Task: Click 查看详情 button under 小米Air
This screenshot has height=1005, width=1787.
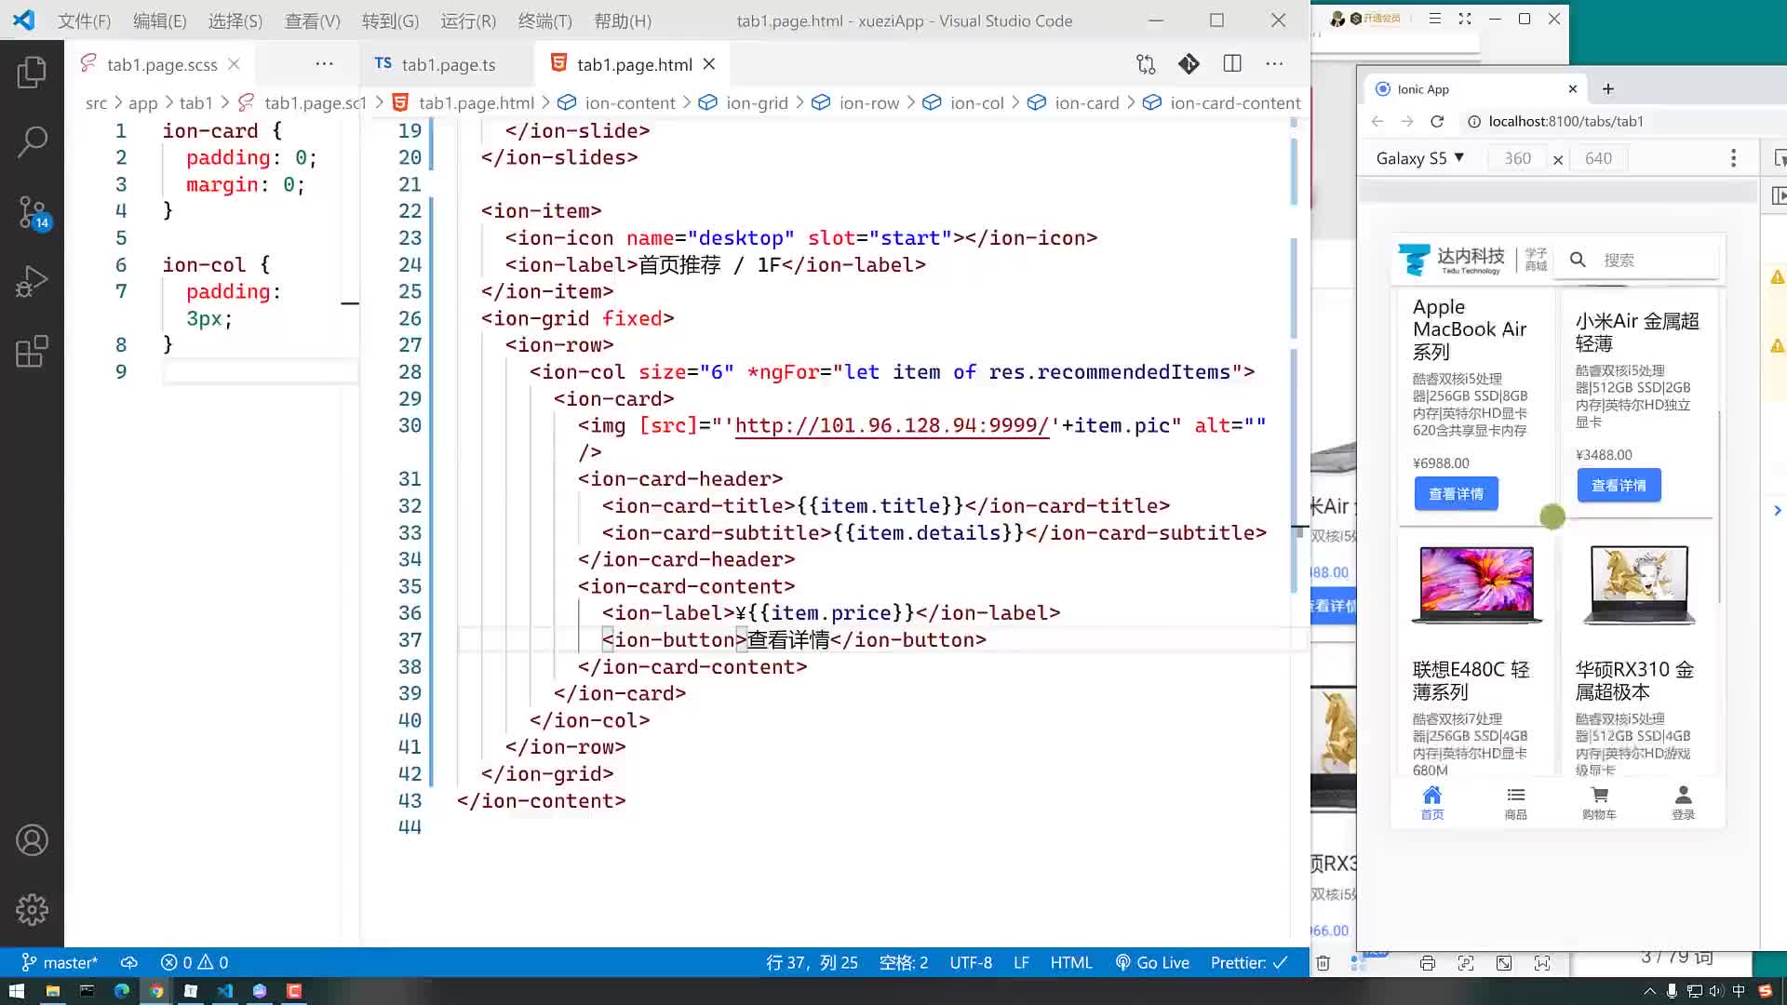Action: 1619,486
